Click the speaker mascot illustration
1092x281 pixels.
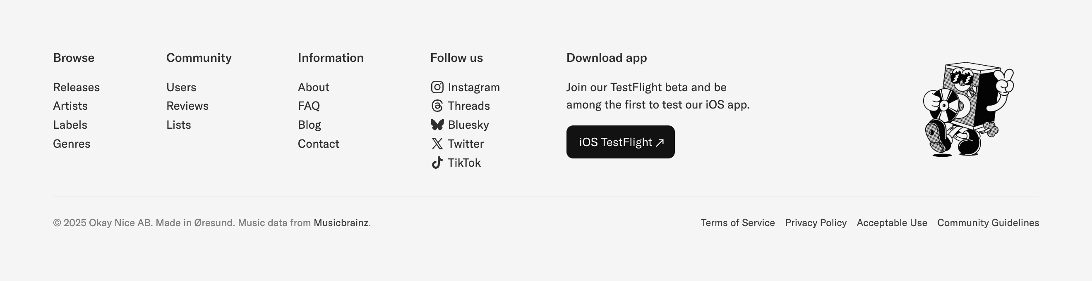click(968, 110)
